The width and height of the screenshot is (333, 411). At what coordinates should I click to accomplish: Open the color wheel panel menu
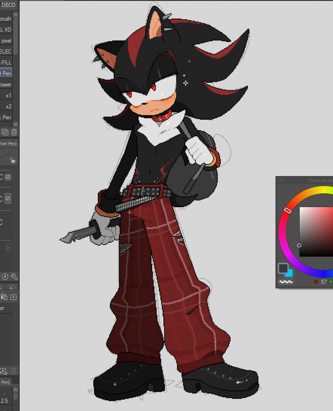(281, 180)
